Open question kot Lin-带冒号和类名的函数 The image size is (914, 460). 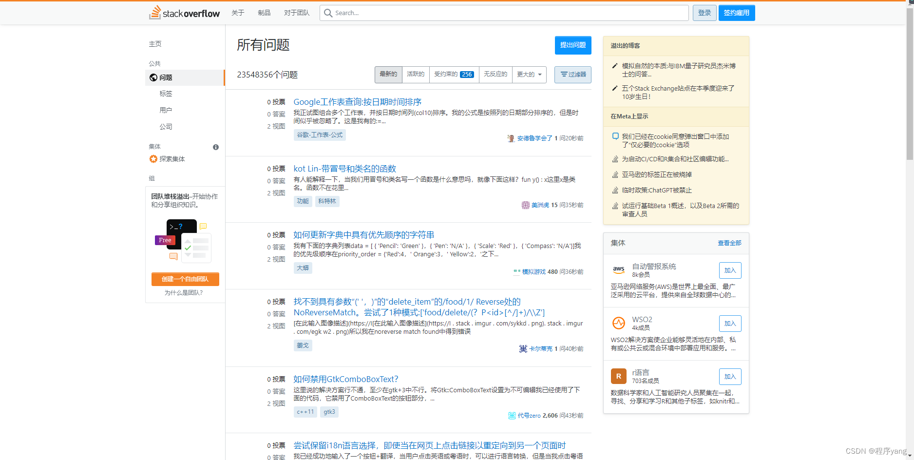(x=344, y=169)
